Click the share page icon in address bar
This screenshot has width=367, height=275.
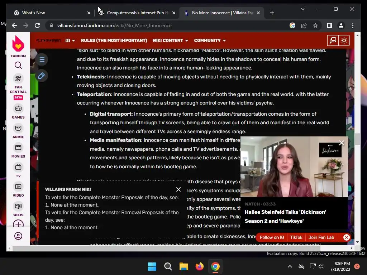[x=304, y=25]
